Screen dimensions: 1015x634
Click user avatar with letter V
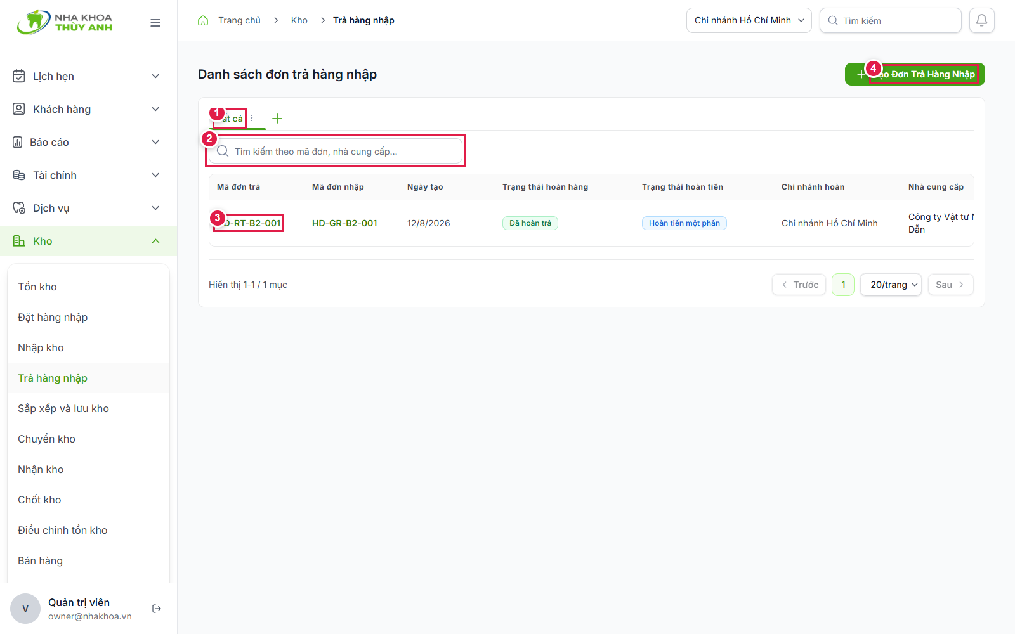pyautogui.click(x=25, y=609)
